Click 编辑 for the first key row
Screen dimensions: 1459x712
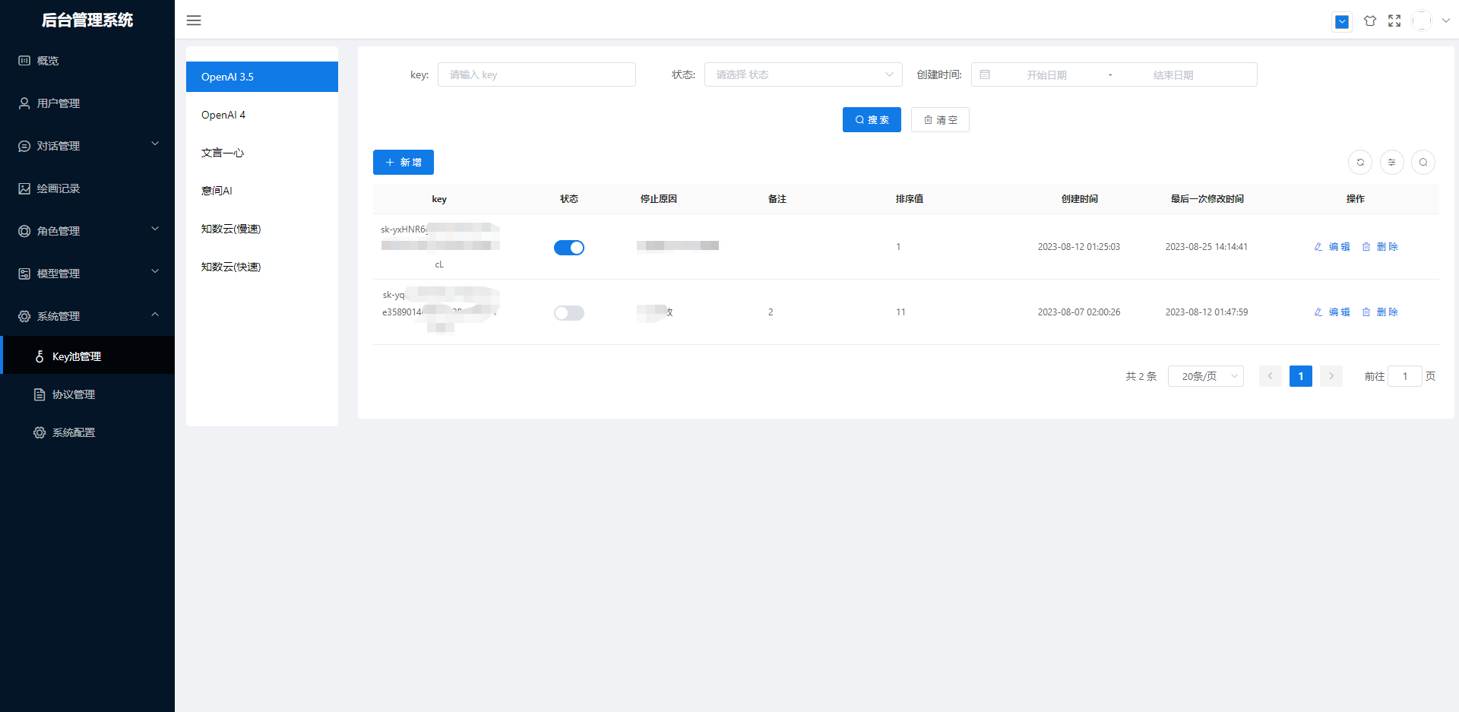point(1332,247)
